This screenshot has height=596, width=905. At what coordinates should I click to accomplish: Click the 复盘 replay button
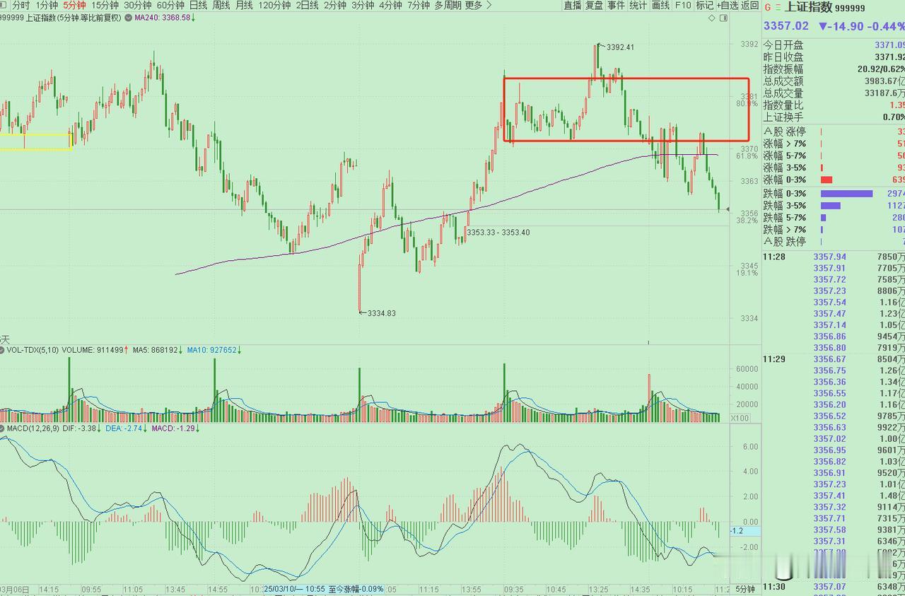(594, 6)
